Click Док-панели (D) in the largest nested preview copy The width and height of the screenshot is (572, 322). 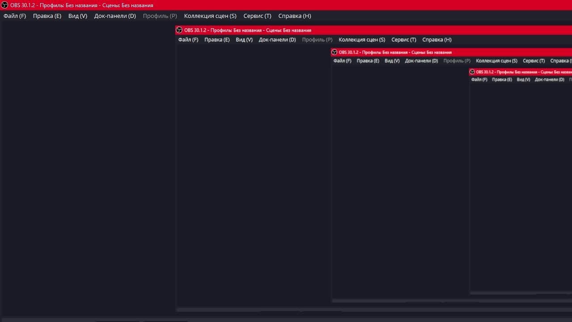coord(277,40)
